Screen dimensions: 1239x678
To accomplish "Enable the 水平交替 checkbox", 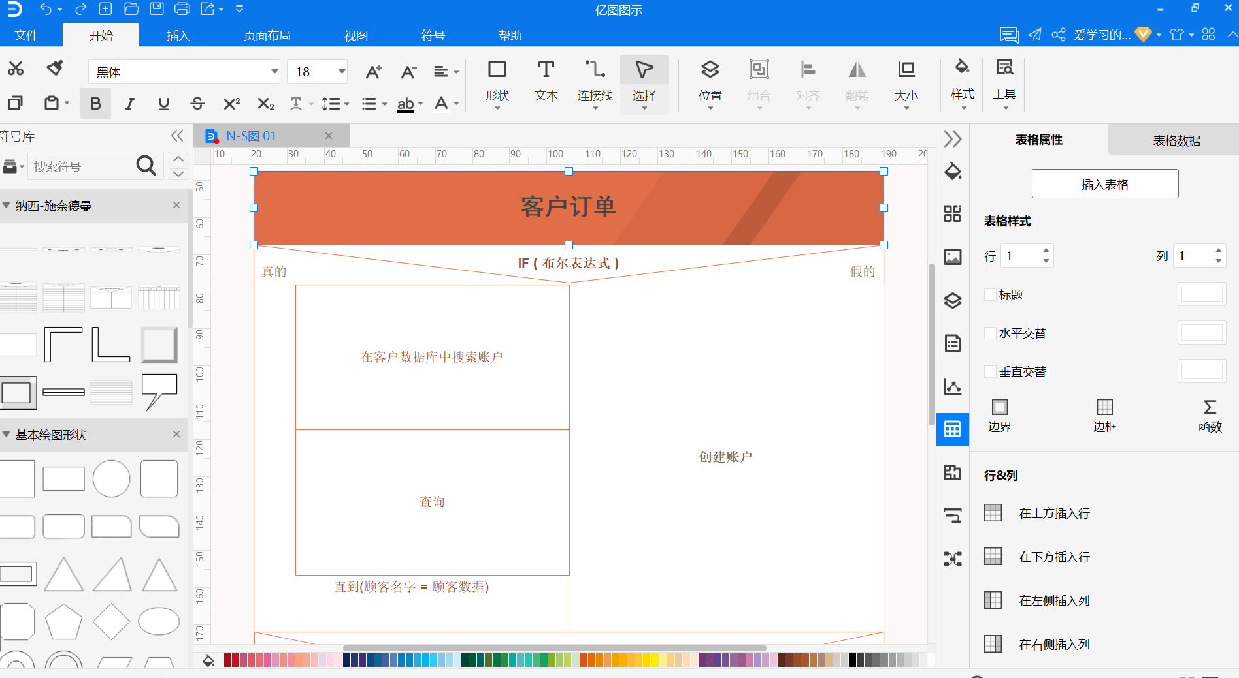I will click(x=990, y=333).
